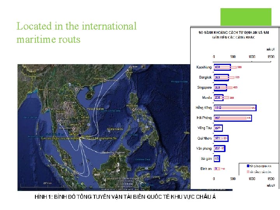Click the Hong Kong label on the map
This screenshot has width=280, height=210.
click(x=112, y=80)
